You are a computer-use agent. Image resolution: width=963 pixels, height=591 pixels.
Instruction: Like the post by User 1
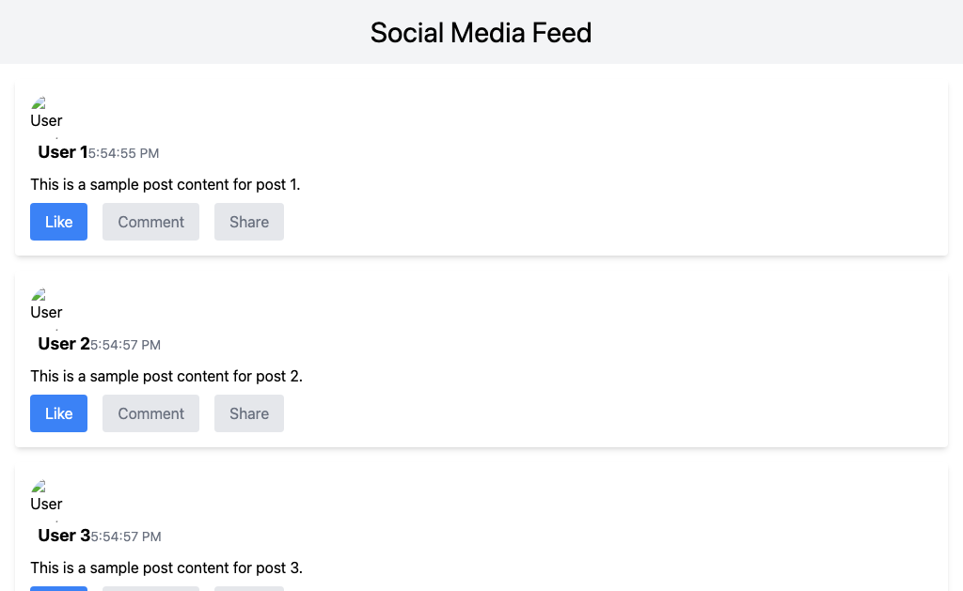[x=58, y=222]
